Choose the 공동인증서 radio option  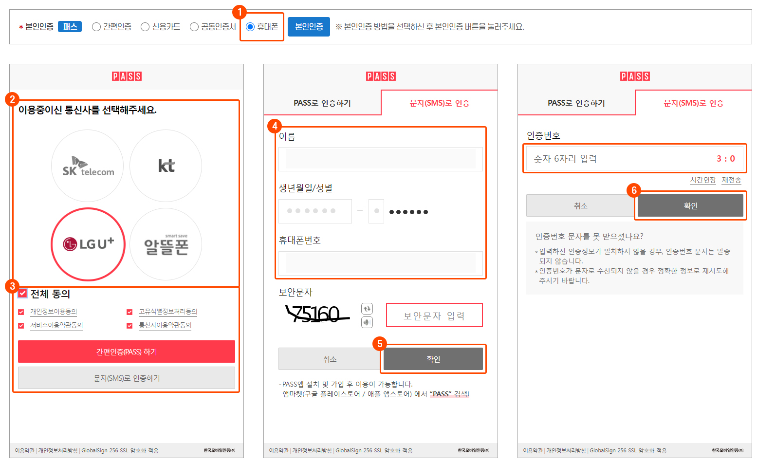[194, 27]
